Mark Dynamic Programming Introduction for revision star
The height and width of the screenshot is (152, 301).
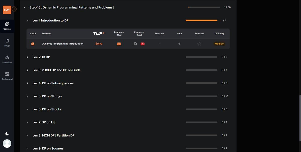click(x=199, y=44)
